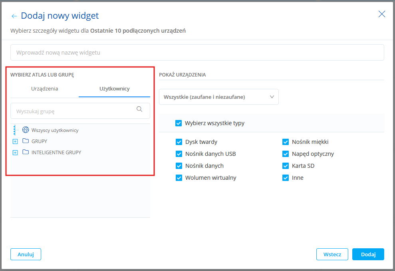
Task: Uncheck the Nośnik danych USB checkbox
Action: [x=179, y=154]
